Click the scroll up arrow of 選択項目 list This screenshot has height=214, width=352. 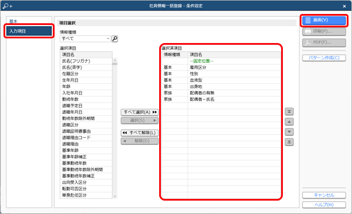[x=115, y=60]
